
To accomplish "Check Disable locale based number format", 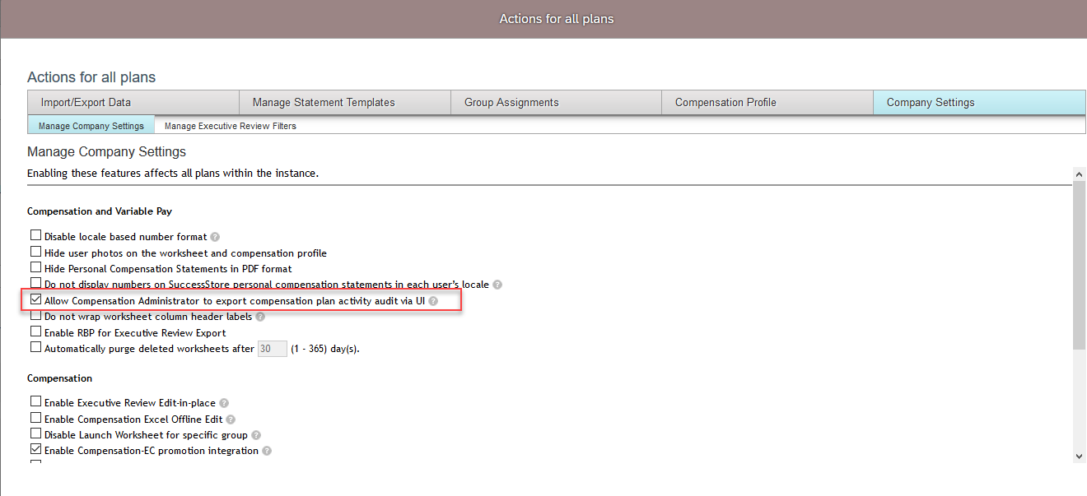I will (x=35, y=236).
